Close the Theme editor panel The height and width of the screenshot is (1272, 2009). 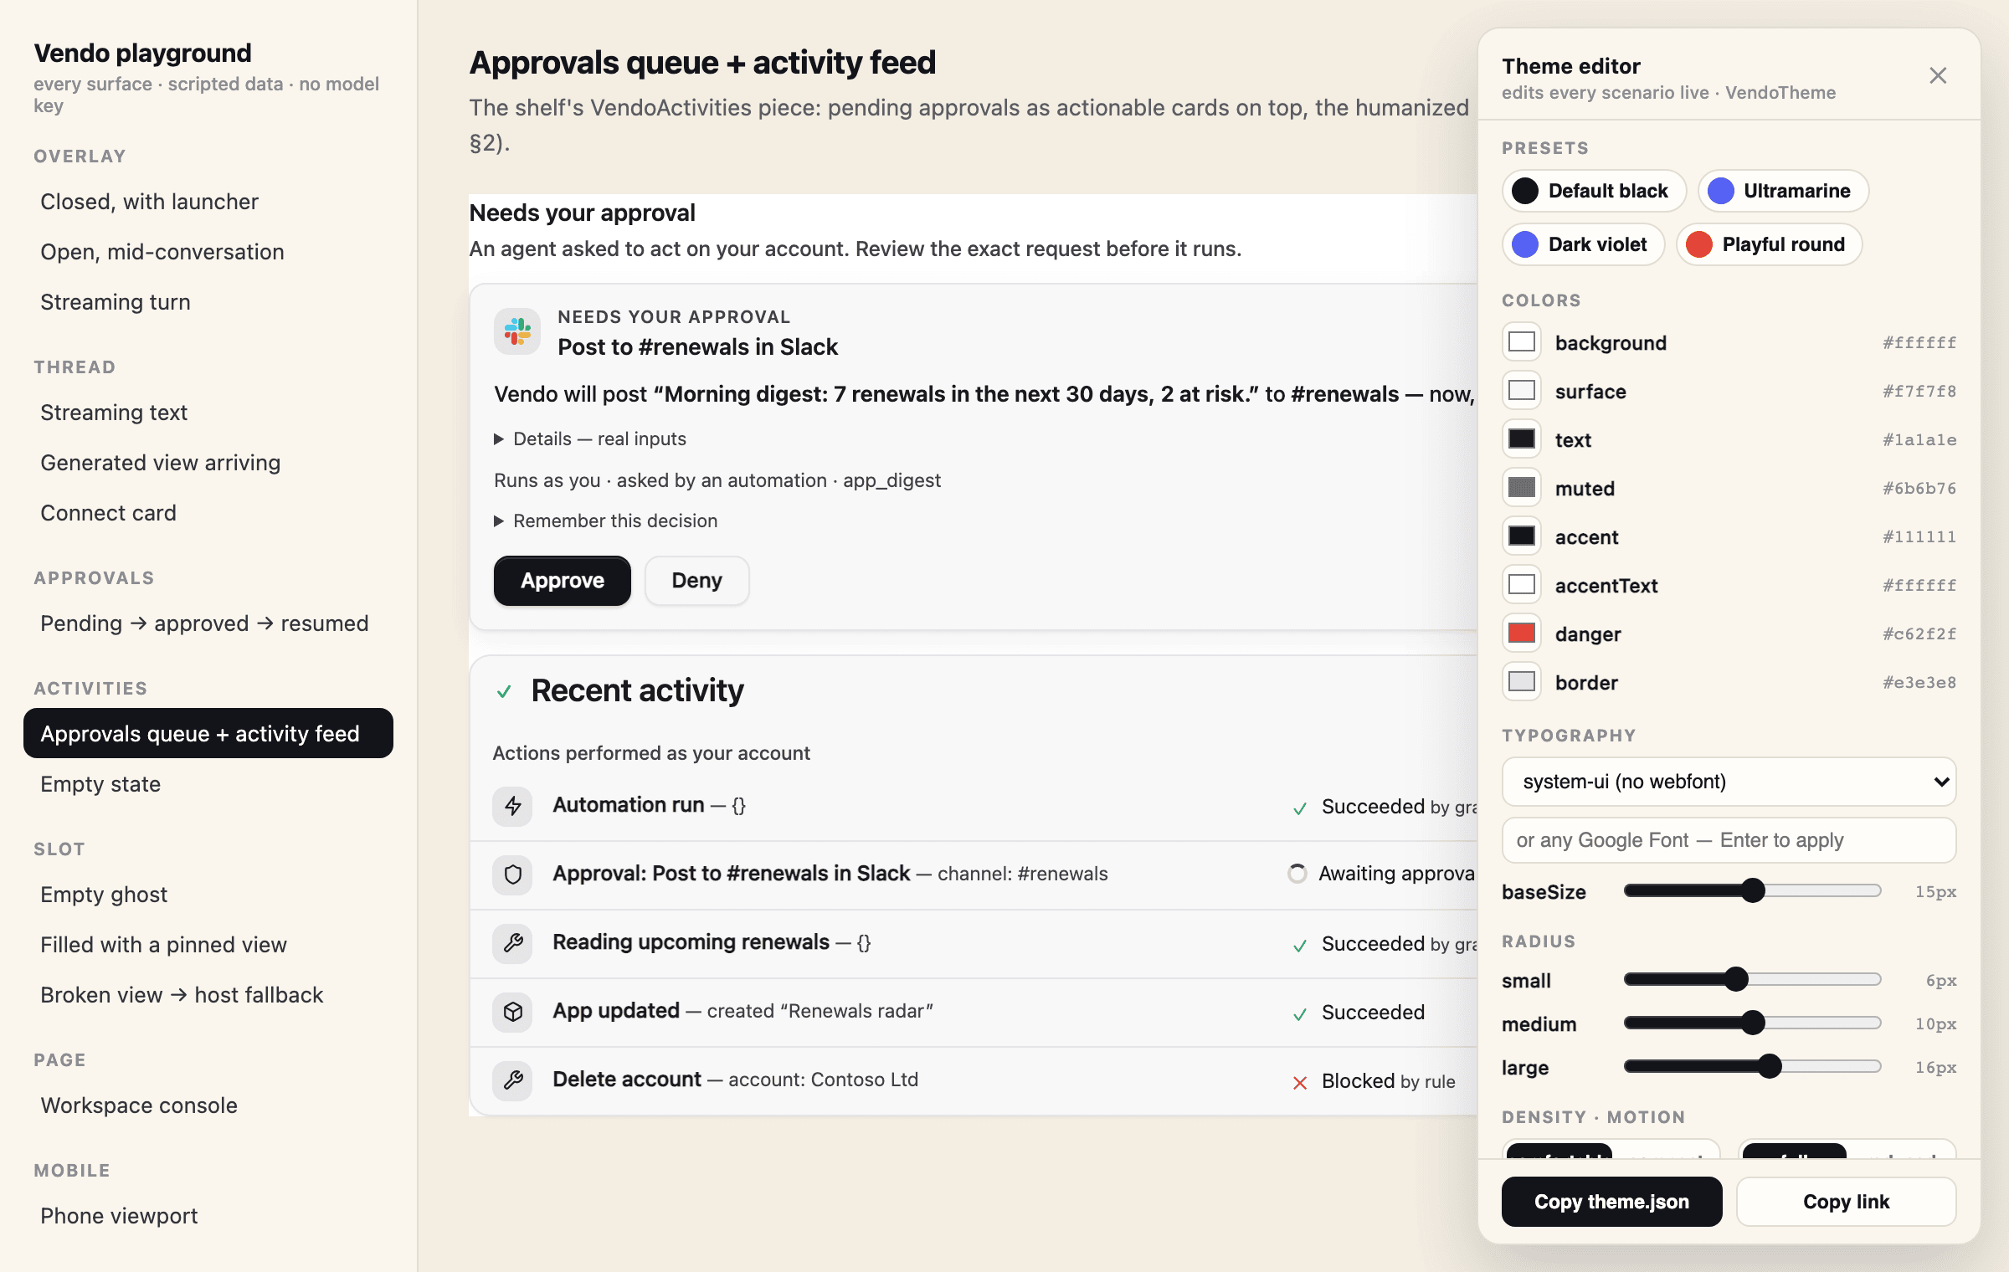1938,75
